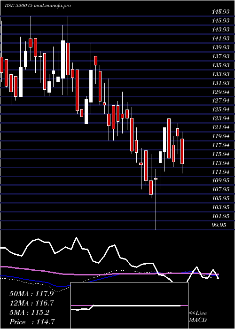Image resolution: width=235 pixels, height=329 pixels.
Task: Select the 117.94 price axis label
Action: click(x=220, y=145)
